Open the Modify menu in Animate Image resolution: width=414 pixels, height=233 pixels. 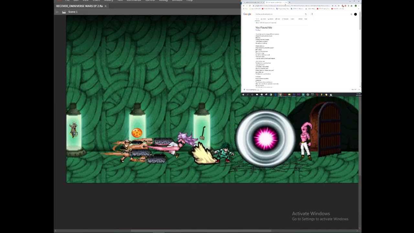(x=109, y=1)
